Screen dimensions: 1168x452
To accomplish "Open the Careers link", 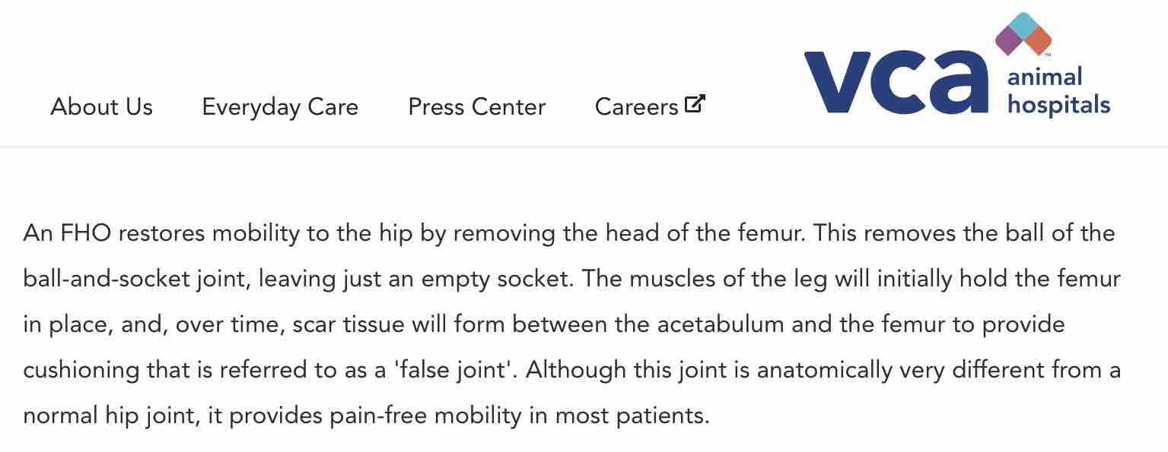I will coord(636,107).
